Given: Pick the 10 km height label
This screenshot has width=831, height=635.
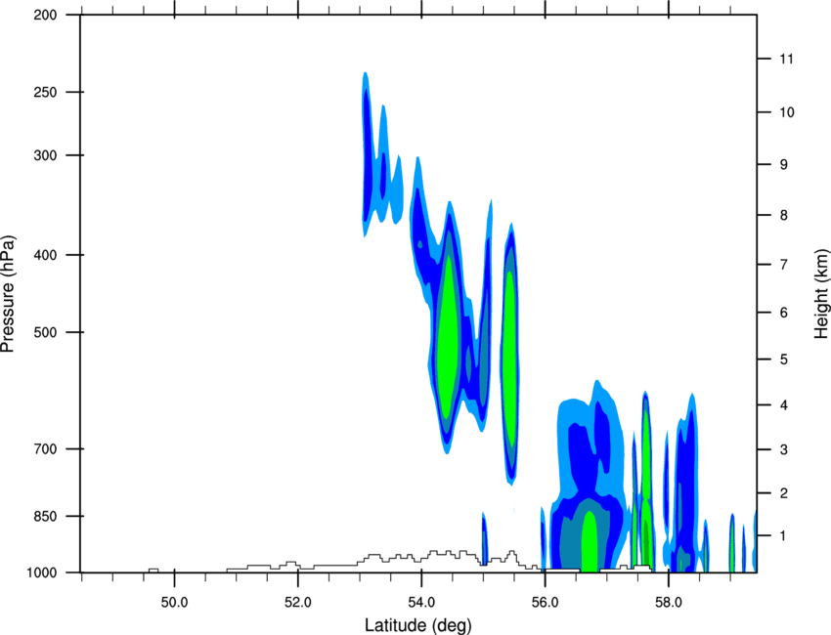Looking at the screenshot, I should tap(786, 112).
